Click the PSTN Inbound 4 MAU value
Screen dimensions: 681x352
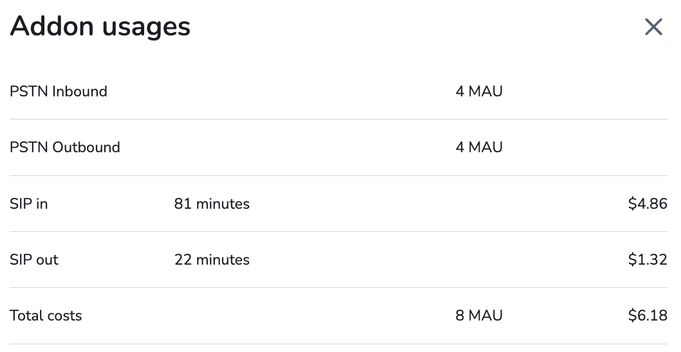[479, 91]
